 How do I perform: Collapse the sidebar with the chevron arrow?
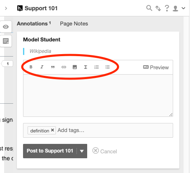coord(6,8)
